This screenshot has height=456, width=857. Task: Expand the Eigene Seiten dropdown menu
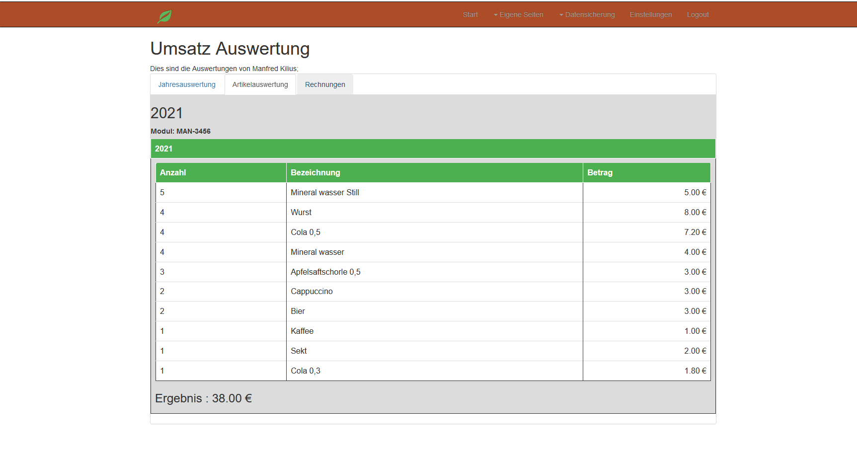point(518,14)
